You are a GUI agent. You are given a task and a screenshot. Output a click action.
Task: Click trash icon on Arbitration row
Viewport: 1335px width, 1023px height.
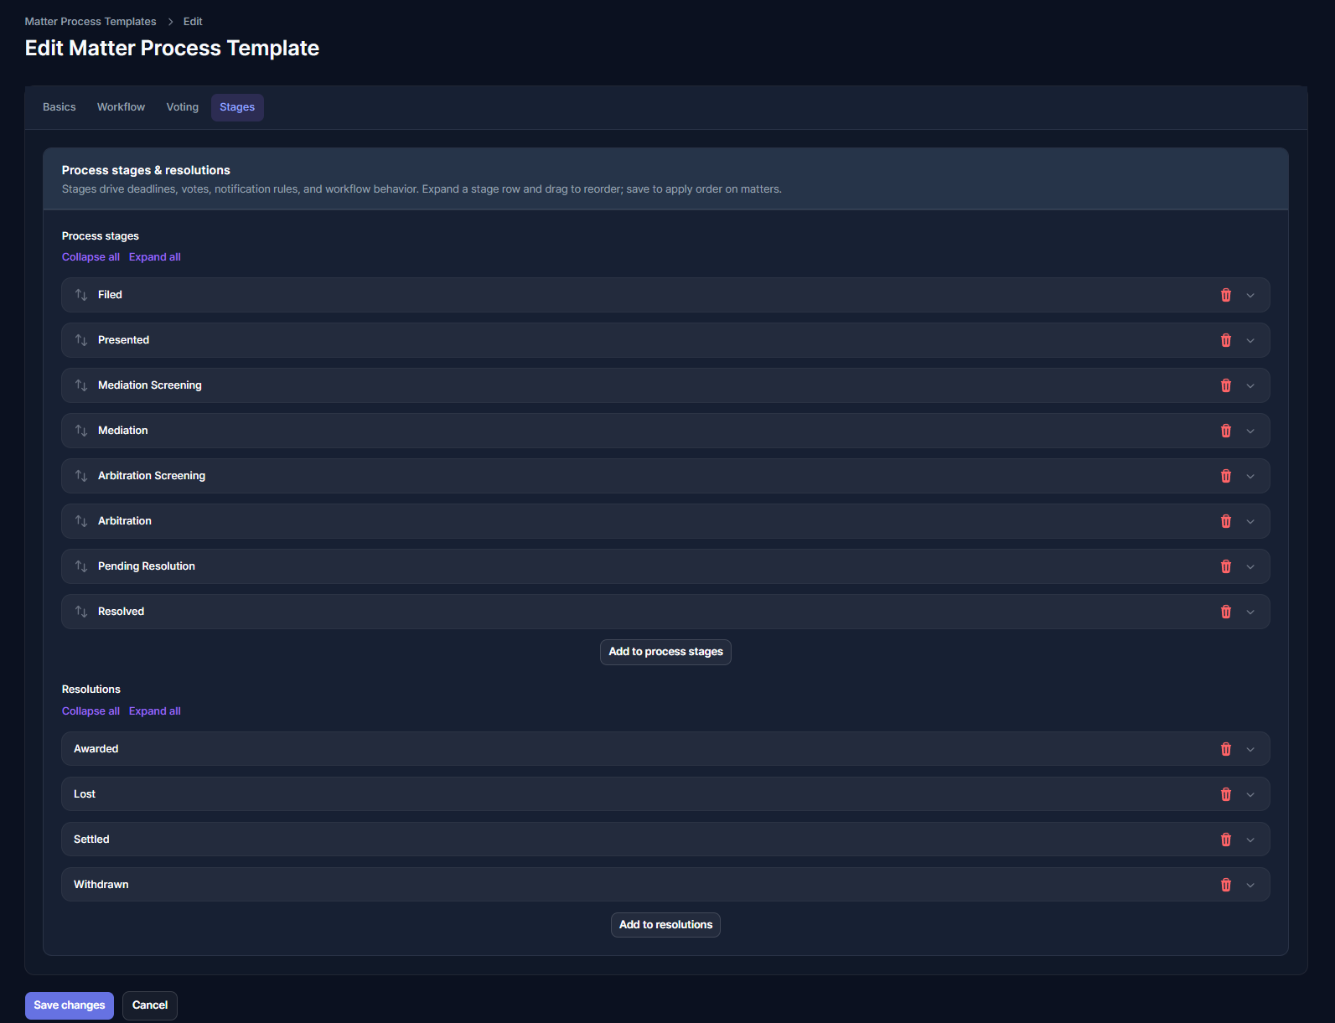click(1226, 521)
